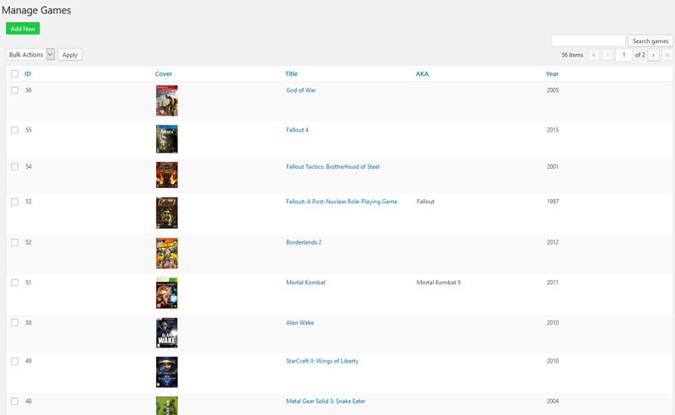
Task: Click the AKA text Fallout
Action: (425, 202)
